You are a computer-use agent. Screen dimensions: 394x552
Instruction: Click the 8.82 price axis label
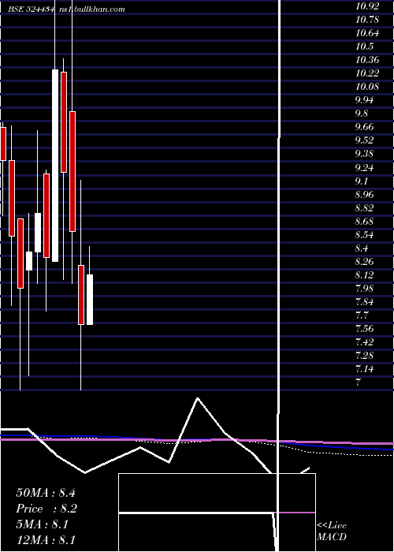tap(364, 207)
